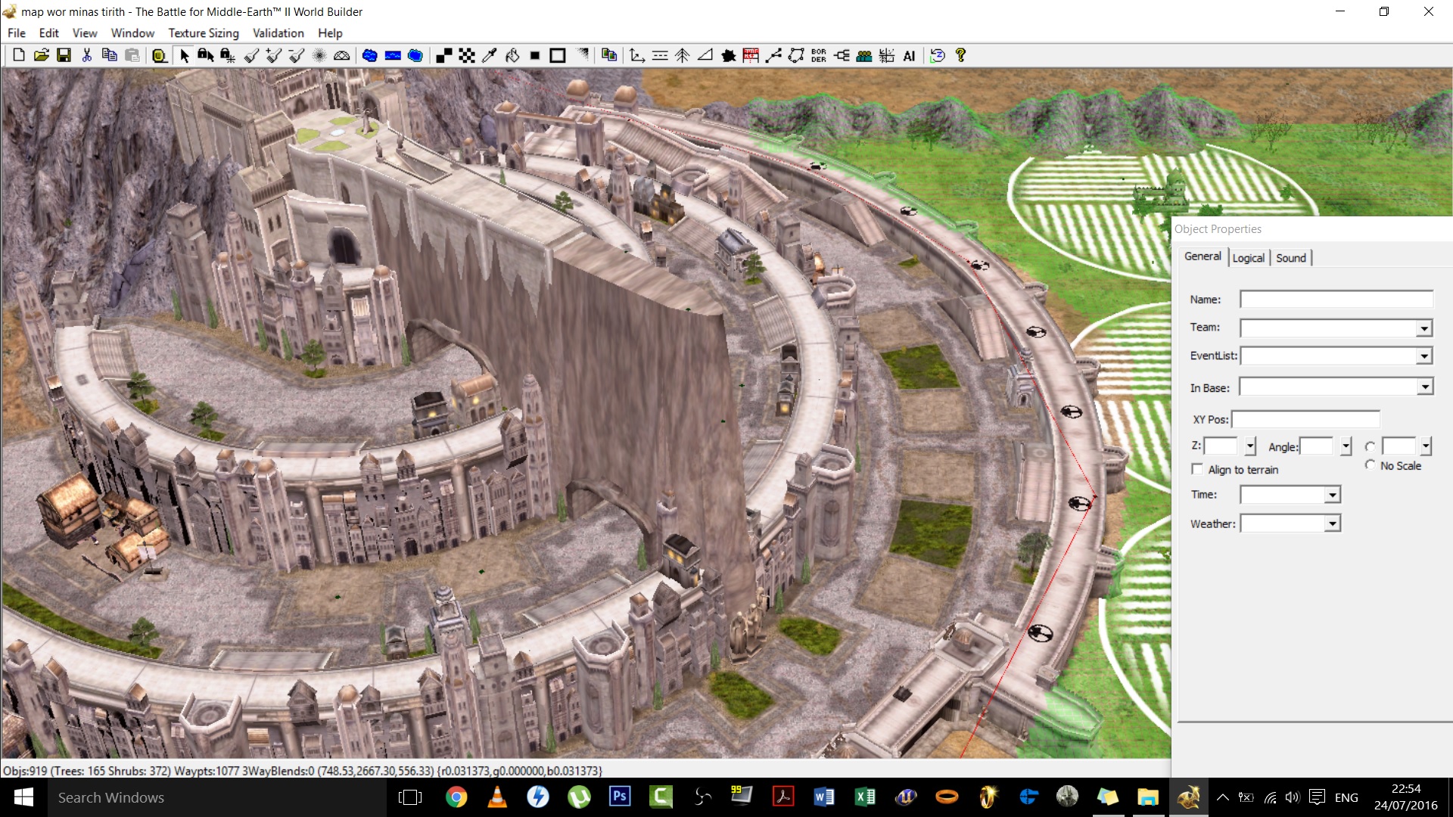The width and height of the screenshot is (1453, 817).
Task: Select the No Scale radio button
Action: pos(1371,465)
